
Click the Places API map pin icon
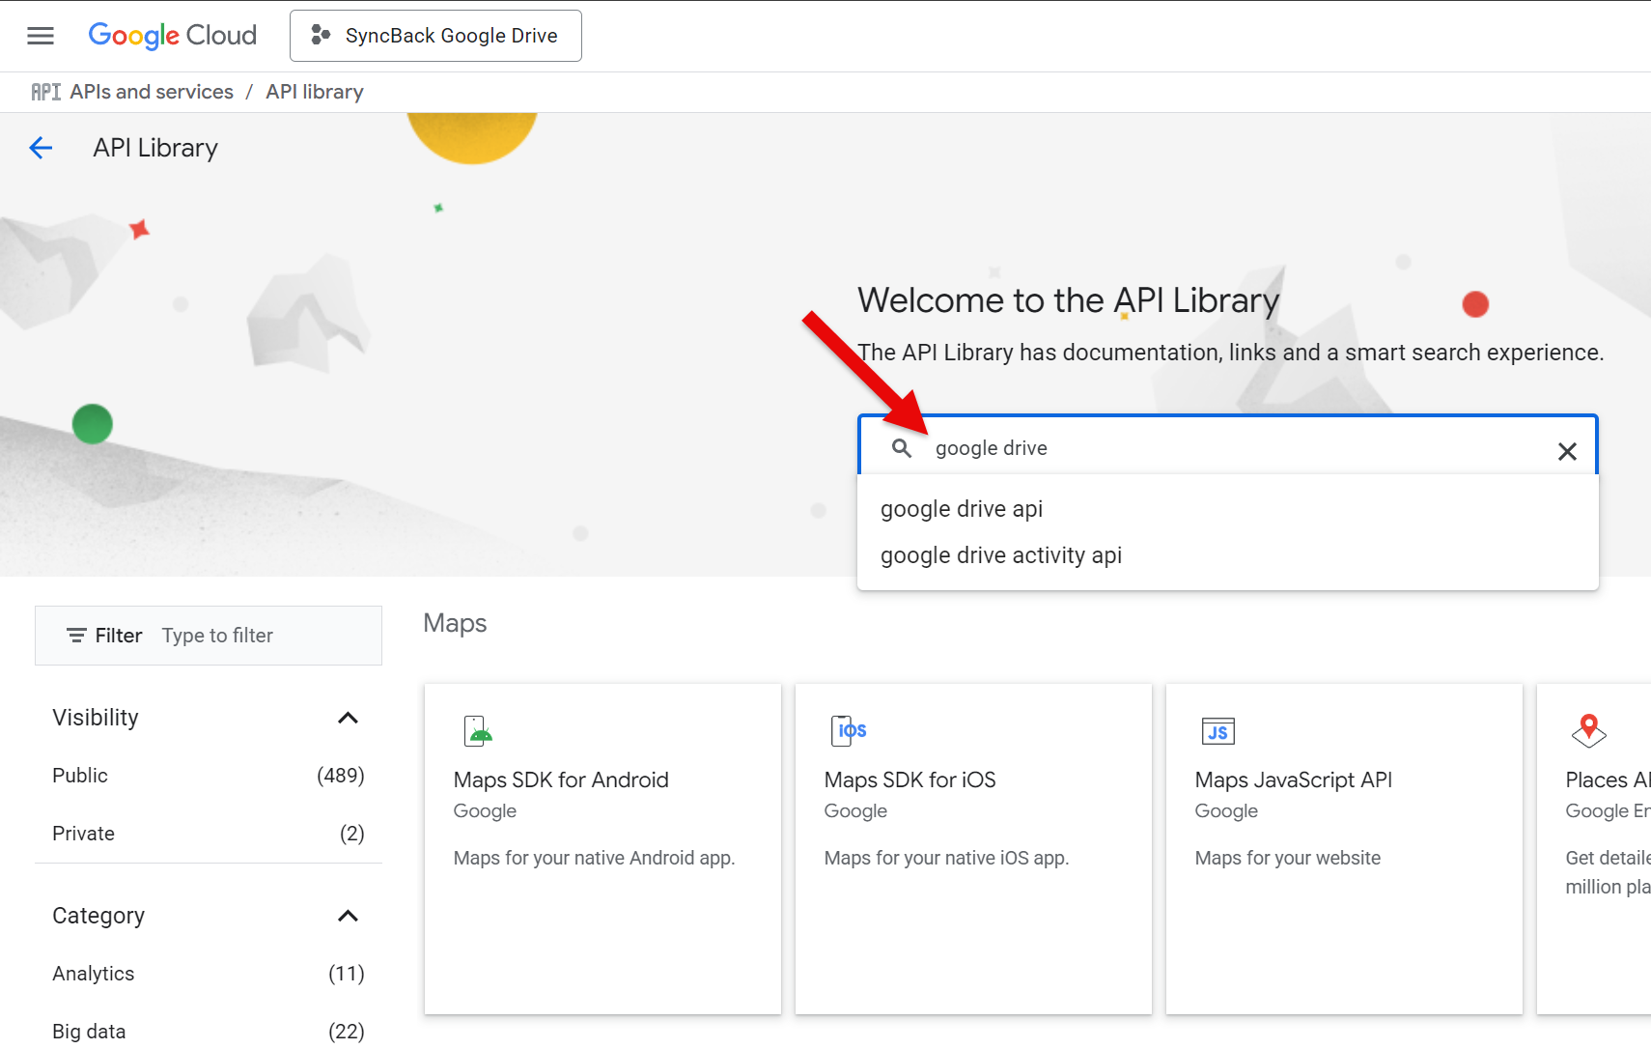coord(1588,730)
